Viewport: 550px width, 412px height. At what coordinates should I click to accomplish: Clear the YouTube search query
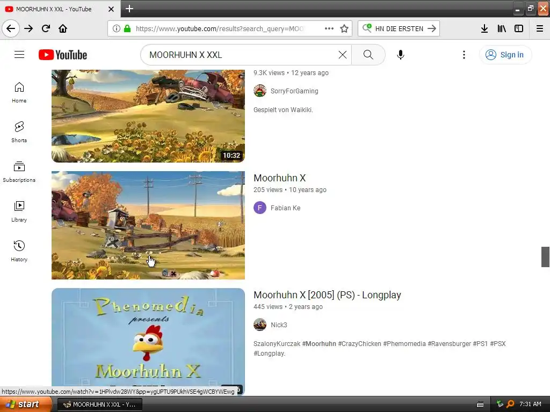point(342,55)
